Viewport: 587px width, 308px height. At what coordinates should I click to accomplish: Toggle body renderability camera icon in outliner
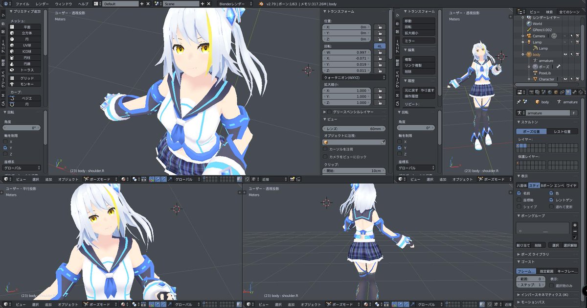(578, 54)
